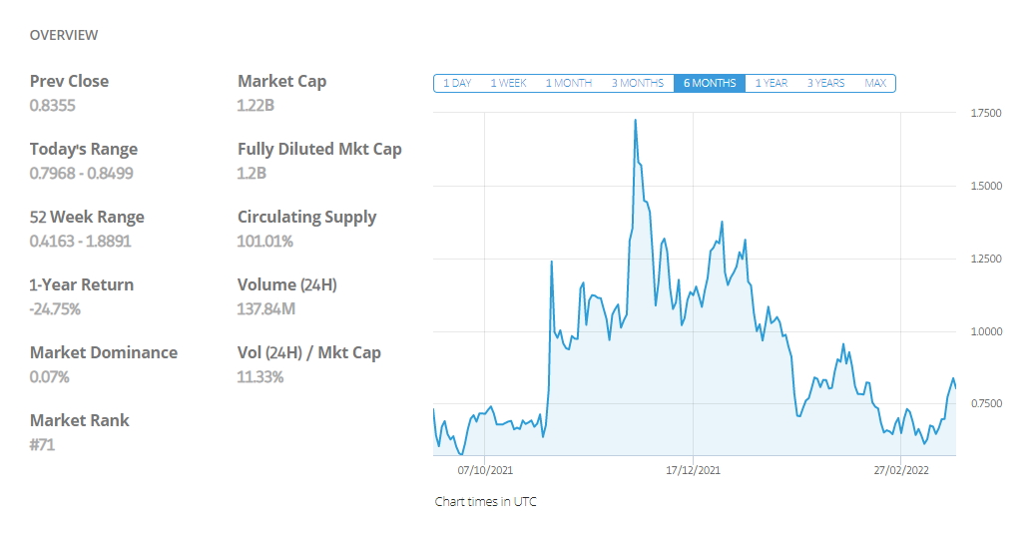Select the 1 DAY chart range
The height and width of the screenshot is (533, 1034).
(x=457, y=83)
